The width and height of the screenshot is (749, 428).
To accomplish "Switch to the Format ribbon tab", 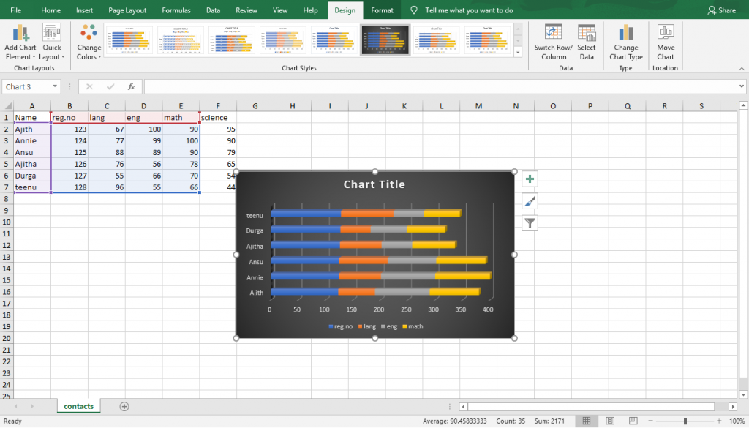I will tap(381, 10).
